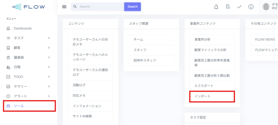Click the notification bell icon
The height and width of the screenshot is (125, 278).
point(216,7)
